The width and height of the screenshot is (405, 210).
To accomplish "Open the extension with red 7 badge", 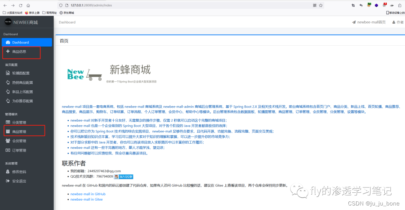I will (x=385, y=4).
